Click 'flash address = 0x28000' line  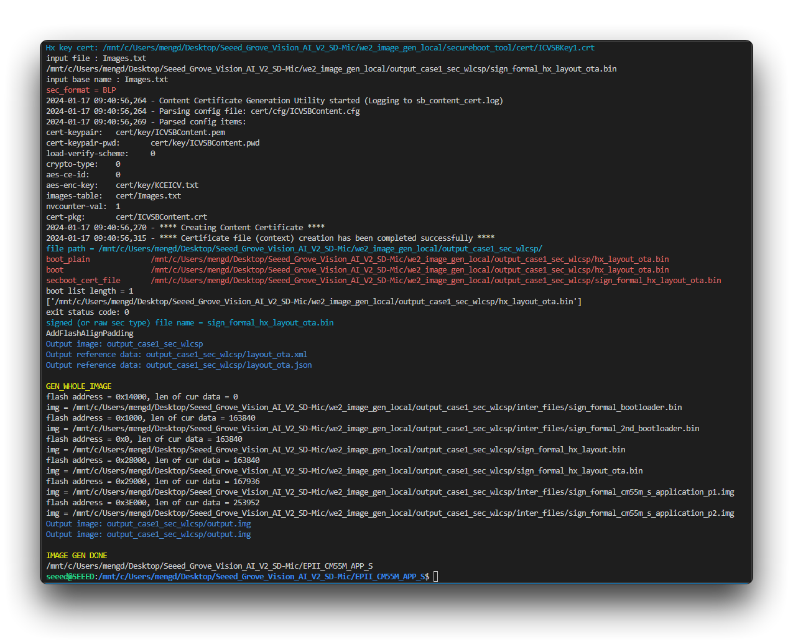point(153,460)
